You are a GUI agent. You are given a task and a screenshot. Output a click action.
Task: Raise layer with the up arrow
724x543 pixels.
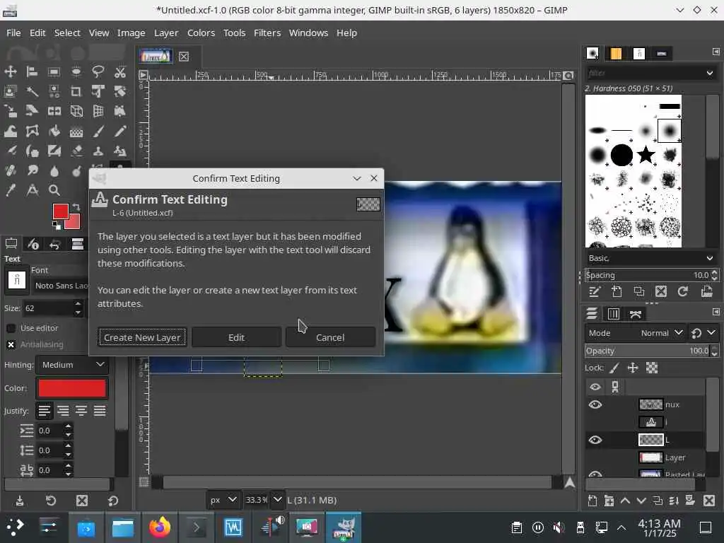coord(625,501)
